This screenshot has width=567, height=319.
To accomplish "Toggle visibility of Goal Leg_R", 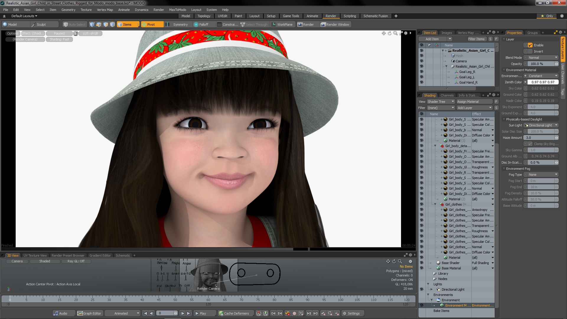I will click(421, 72).
